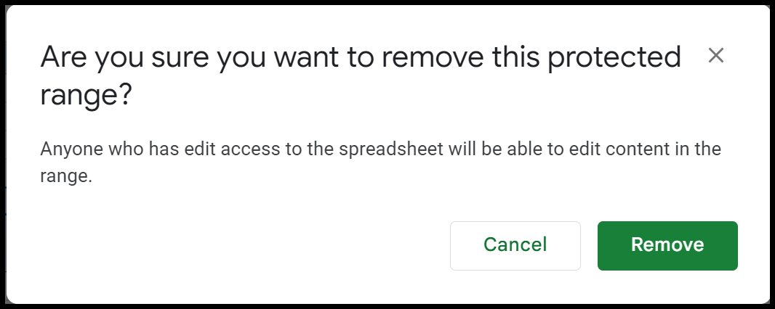Close the dialog with the X icon
775x309 pixels.
[715, 56]
